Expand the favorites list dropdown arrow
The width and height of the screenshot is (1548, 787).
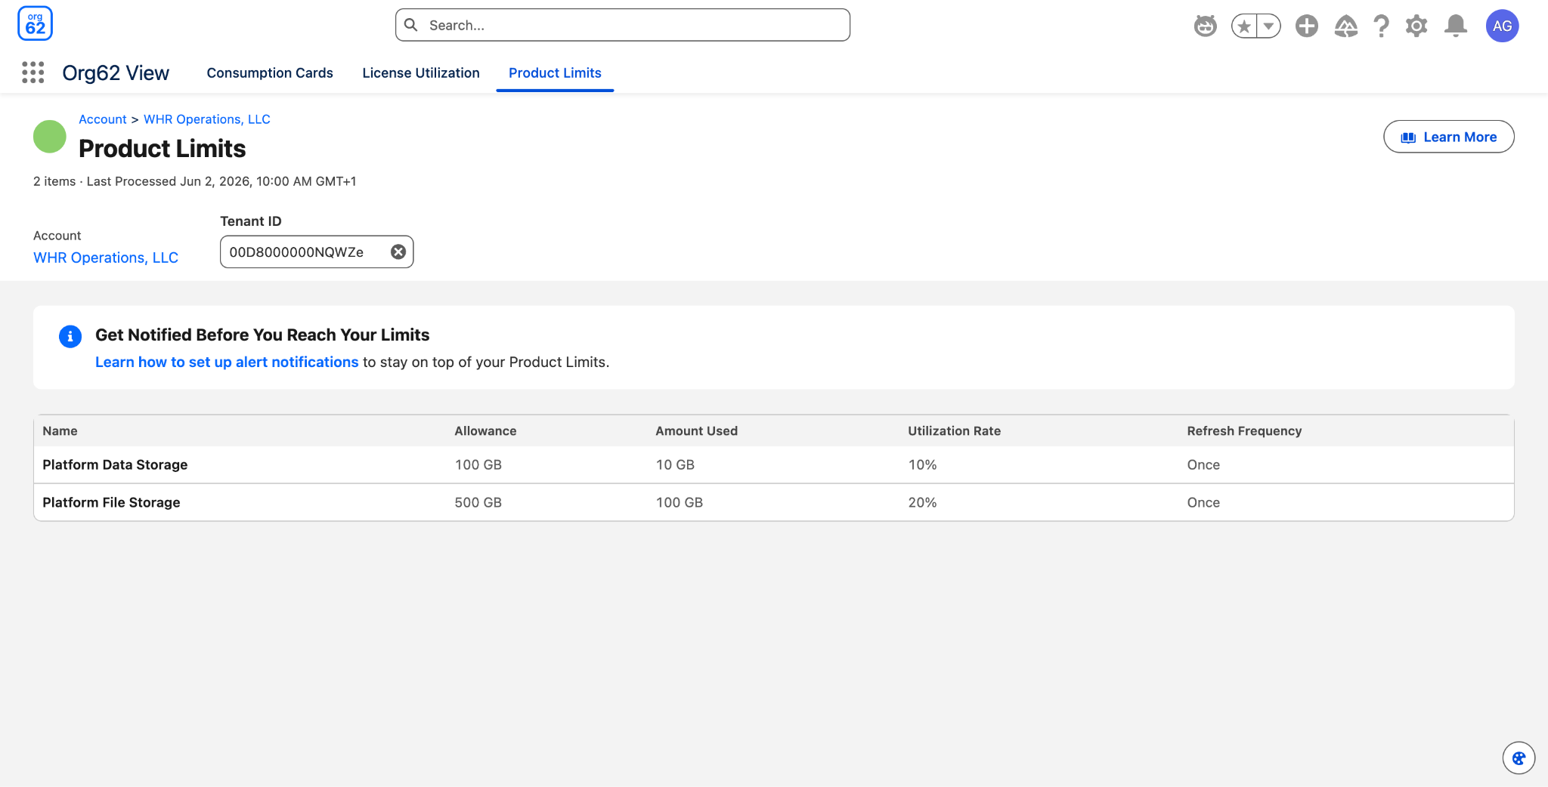tap(1269, 26)
